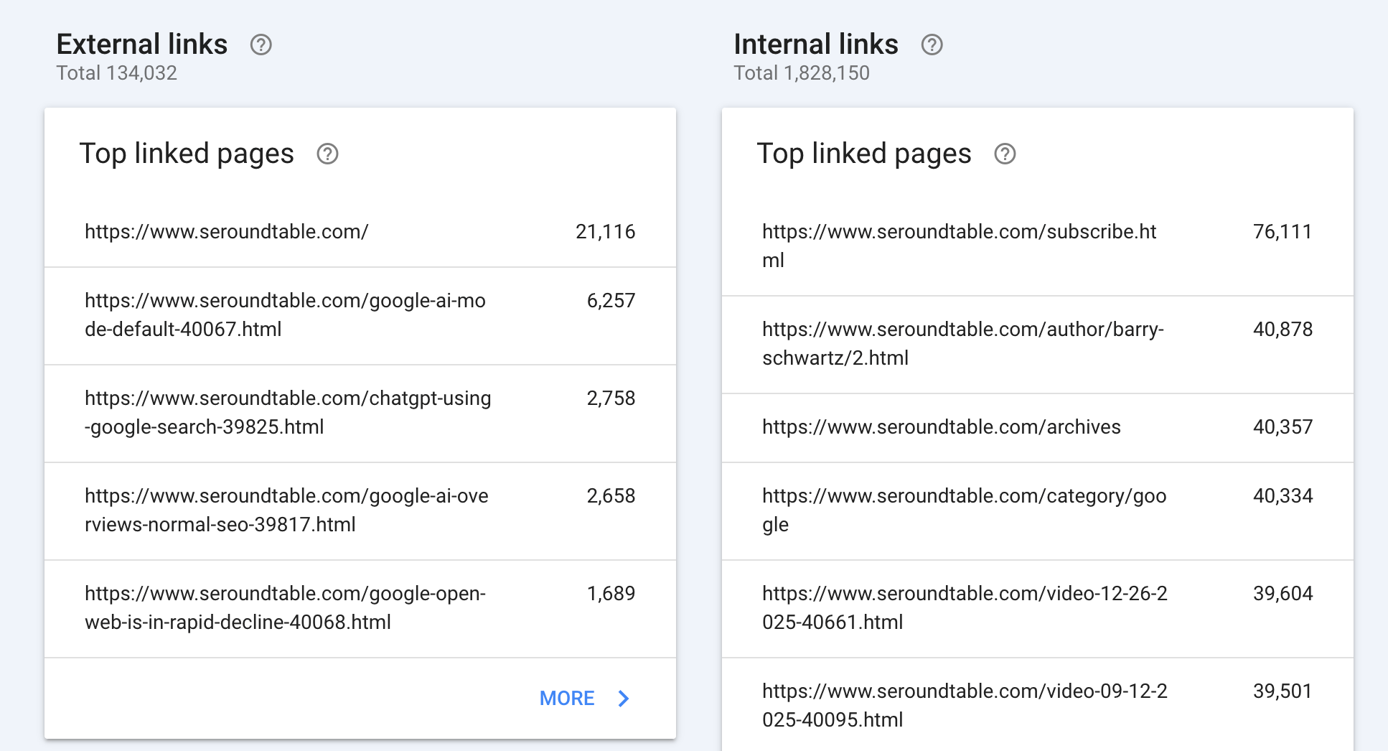1388x751 pixels.
Task: Open the video-12-26-2025-40661 row
Action: (965, 608)
